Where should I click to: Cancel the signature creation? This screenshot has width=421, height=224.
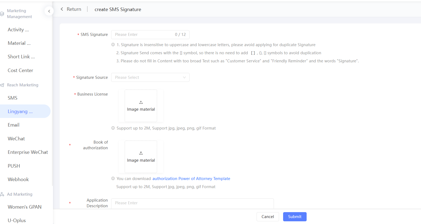[x=267, y=217]
